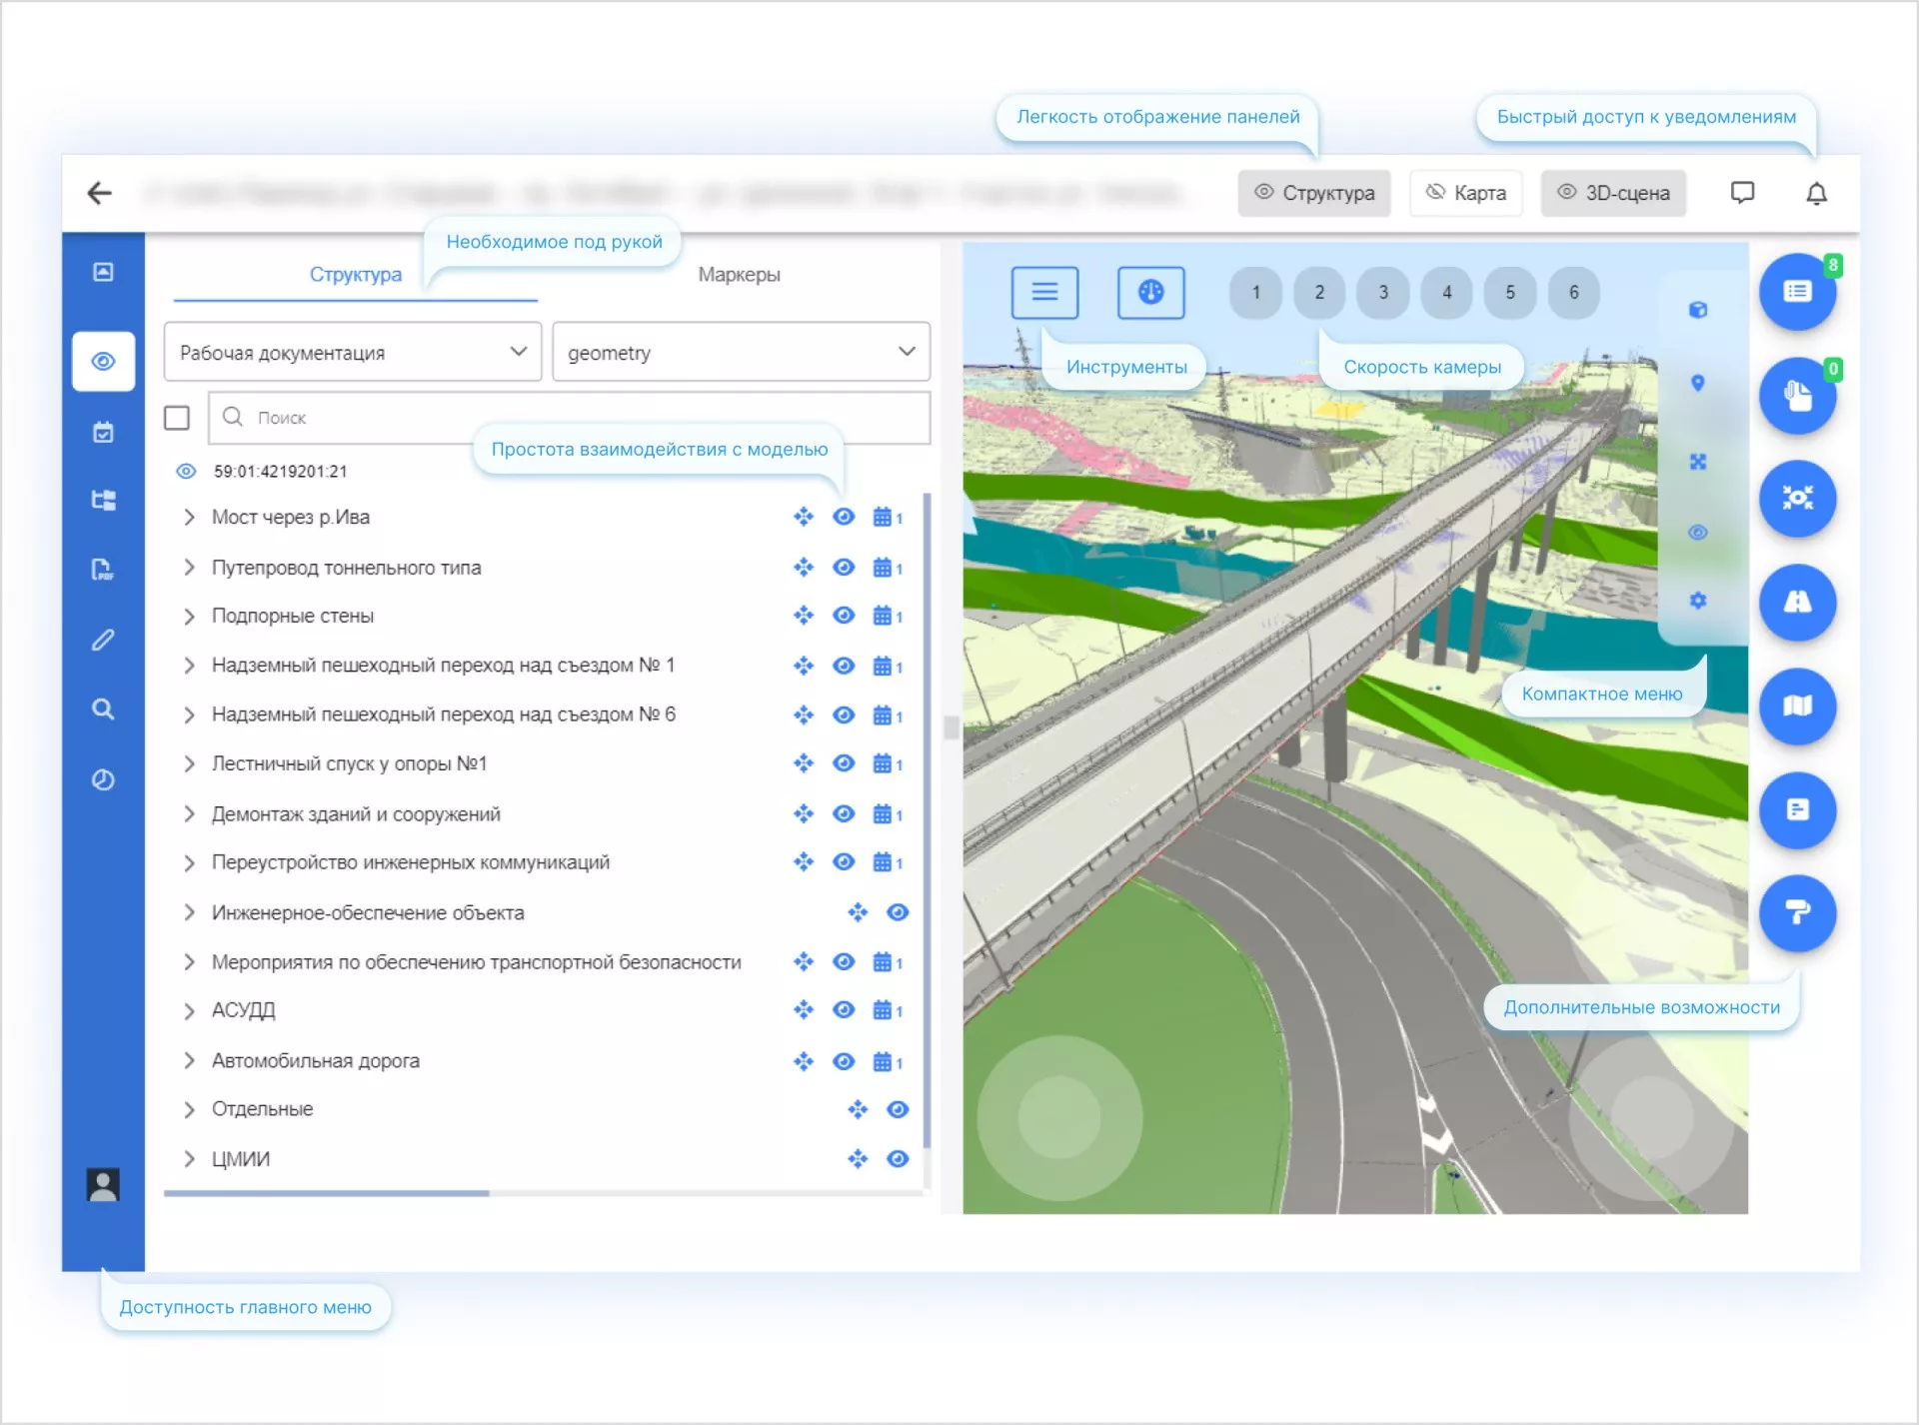Toggle the 3D-сцена panel button
Viewport: 1919px width, 1425px height.
pyautogui.click(x=1612, y=193)
